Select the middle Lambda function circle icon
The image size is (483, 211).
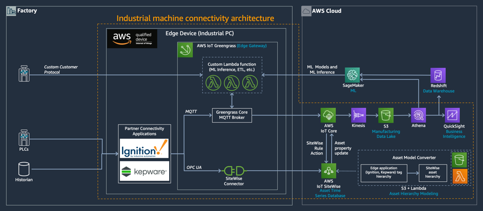[232, 83]
